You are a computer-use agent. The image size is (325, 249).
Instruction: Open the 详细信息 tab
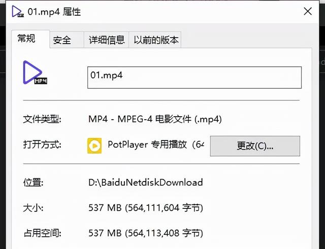pos(107,40)
